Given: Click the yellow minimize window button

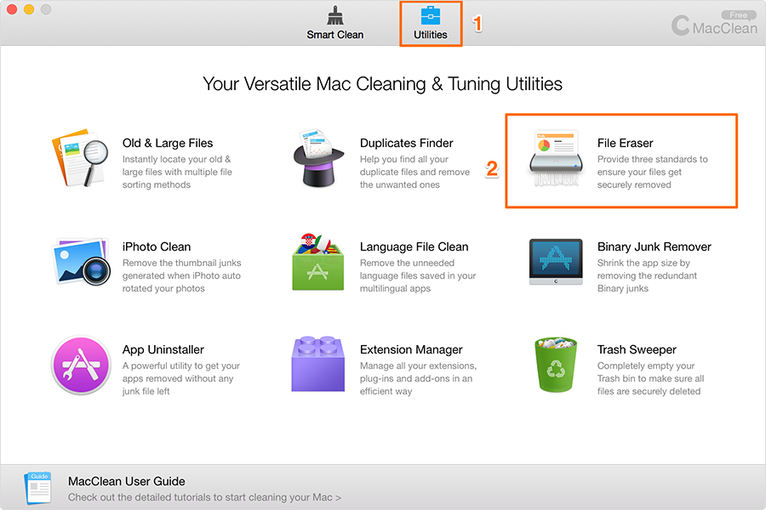Looking at the screenshot, I should 29,9.
